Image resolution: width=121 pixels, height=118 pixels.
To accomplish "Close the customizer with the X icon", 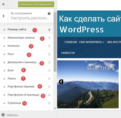I will 3,4.
